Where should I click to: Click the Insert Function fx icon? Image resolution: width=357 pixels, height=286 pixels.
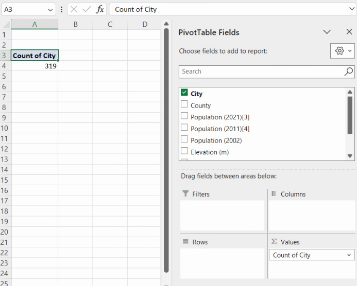point(100,9)
